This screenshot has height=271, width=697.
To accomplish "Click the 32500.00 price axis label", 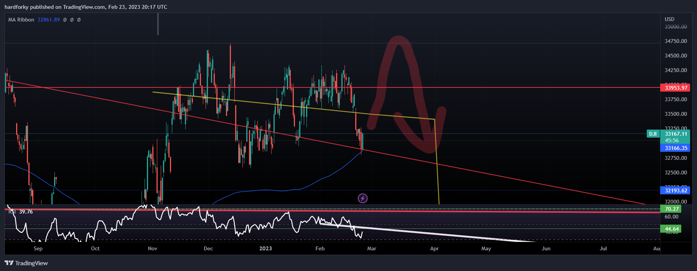I will [x=676, y=172].
